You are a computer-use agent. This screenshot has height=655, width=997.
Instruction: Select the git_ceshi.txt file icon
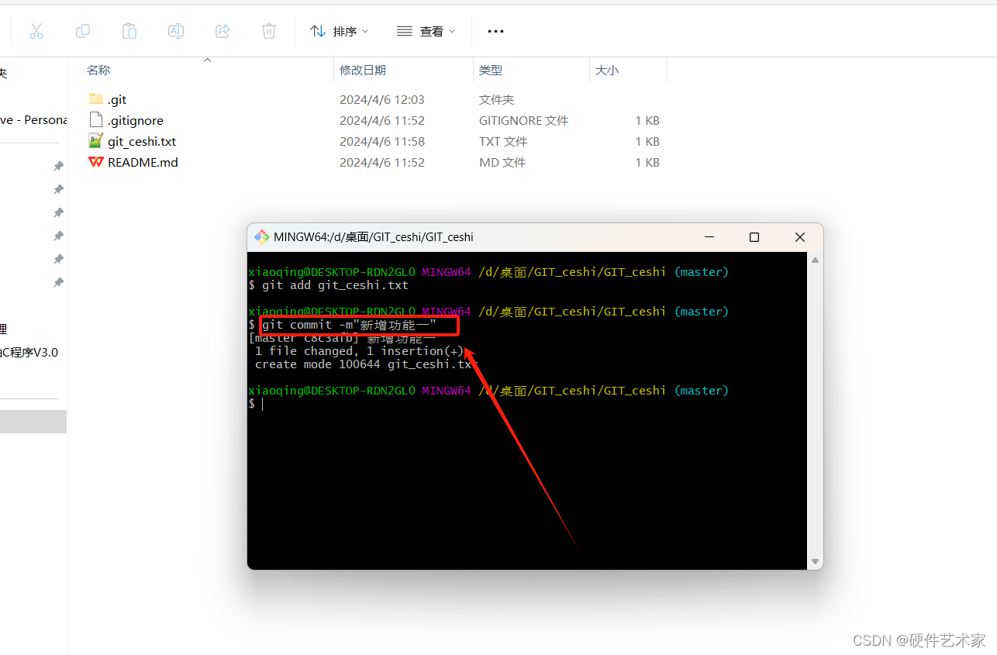pyautogui.click(x=96, y=140)
